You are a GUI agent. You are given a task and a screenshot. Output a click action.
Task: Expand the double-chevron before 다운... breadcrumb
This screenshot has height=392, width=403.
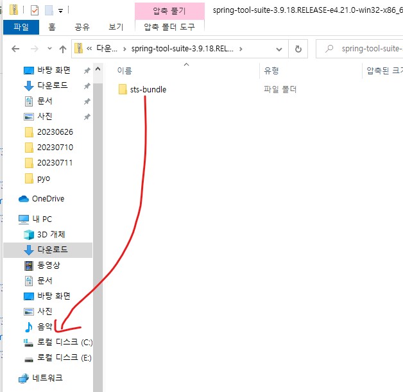[x=89, y=49]
